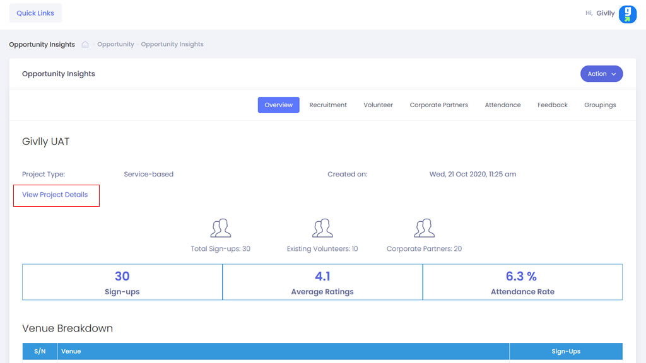Show the Groupings tab
The height and width of the screenshot is (363, 646).
pyautogui.click(x=600, y=105)
